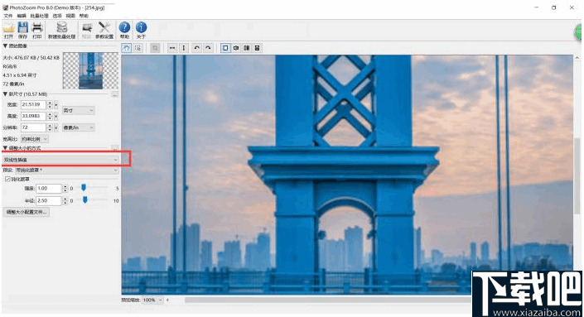Click the grayed-out crop tool icon
The image size is (584, 317).
tap(155, 48)
